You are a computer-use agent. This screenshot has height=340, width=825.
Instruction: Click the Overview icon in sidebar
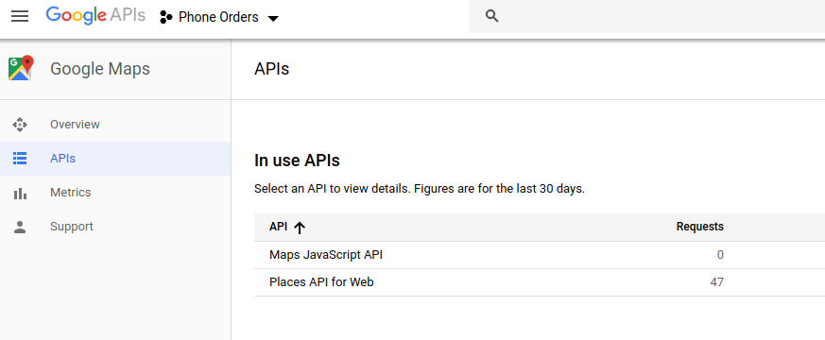click(x=20, y=125)
